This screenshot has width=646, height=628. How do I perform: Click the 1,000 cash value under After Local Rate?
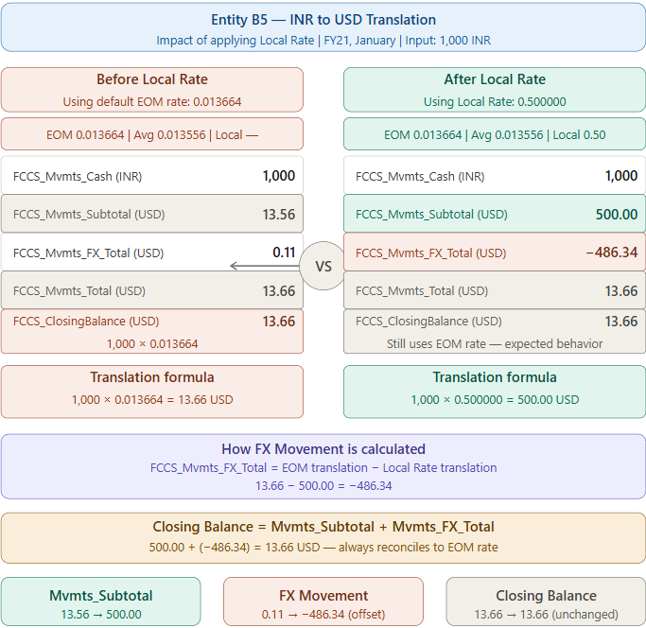[620, 176]
